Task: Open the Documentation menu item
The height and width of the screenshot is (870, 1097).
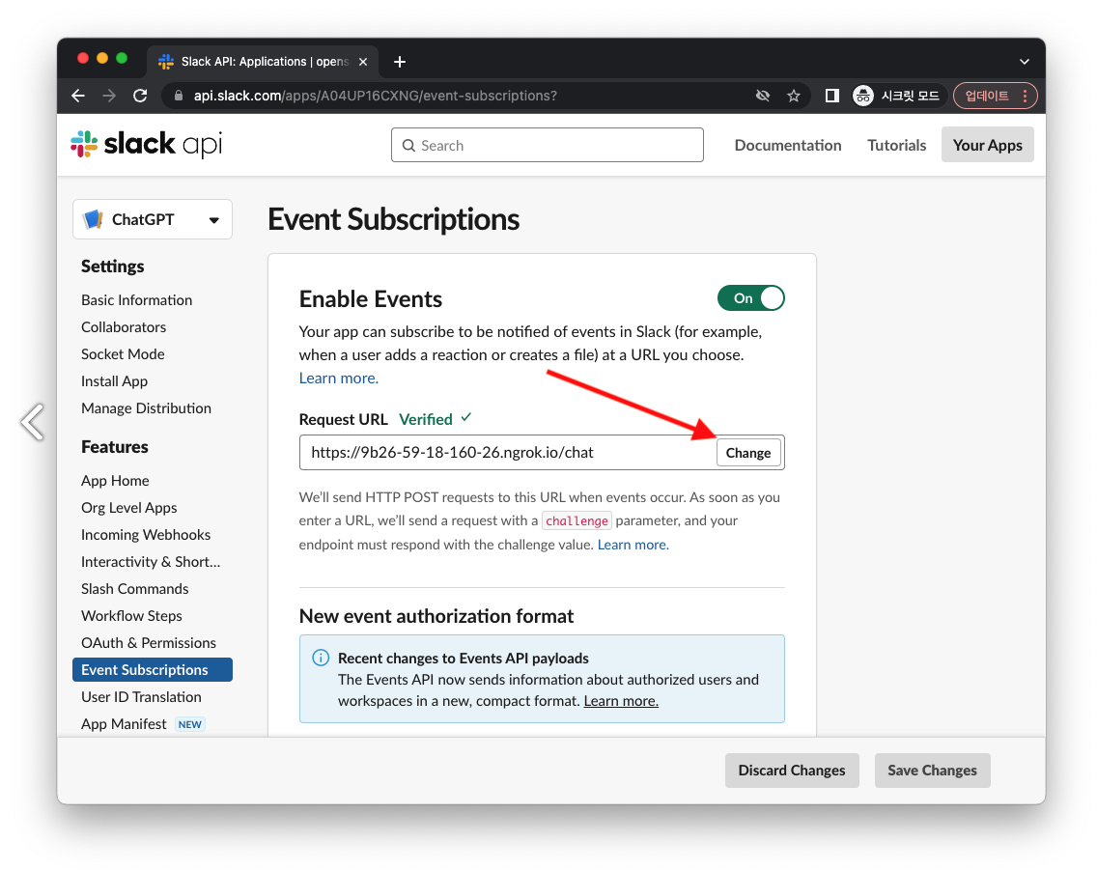Action: pyautogui.click(x=788, y=145)
